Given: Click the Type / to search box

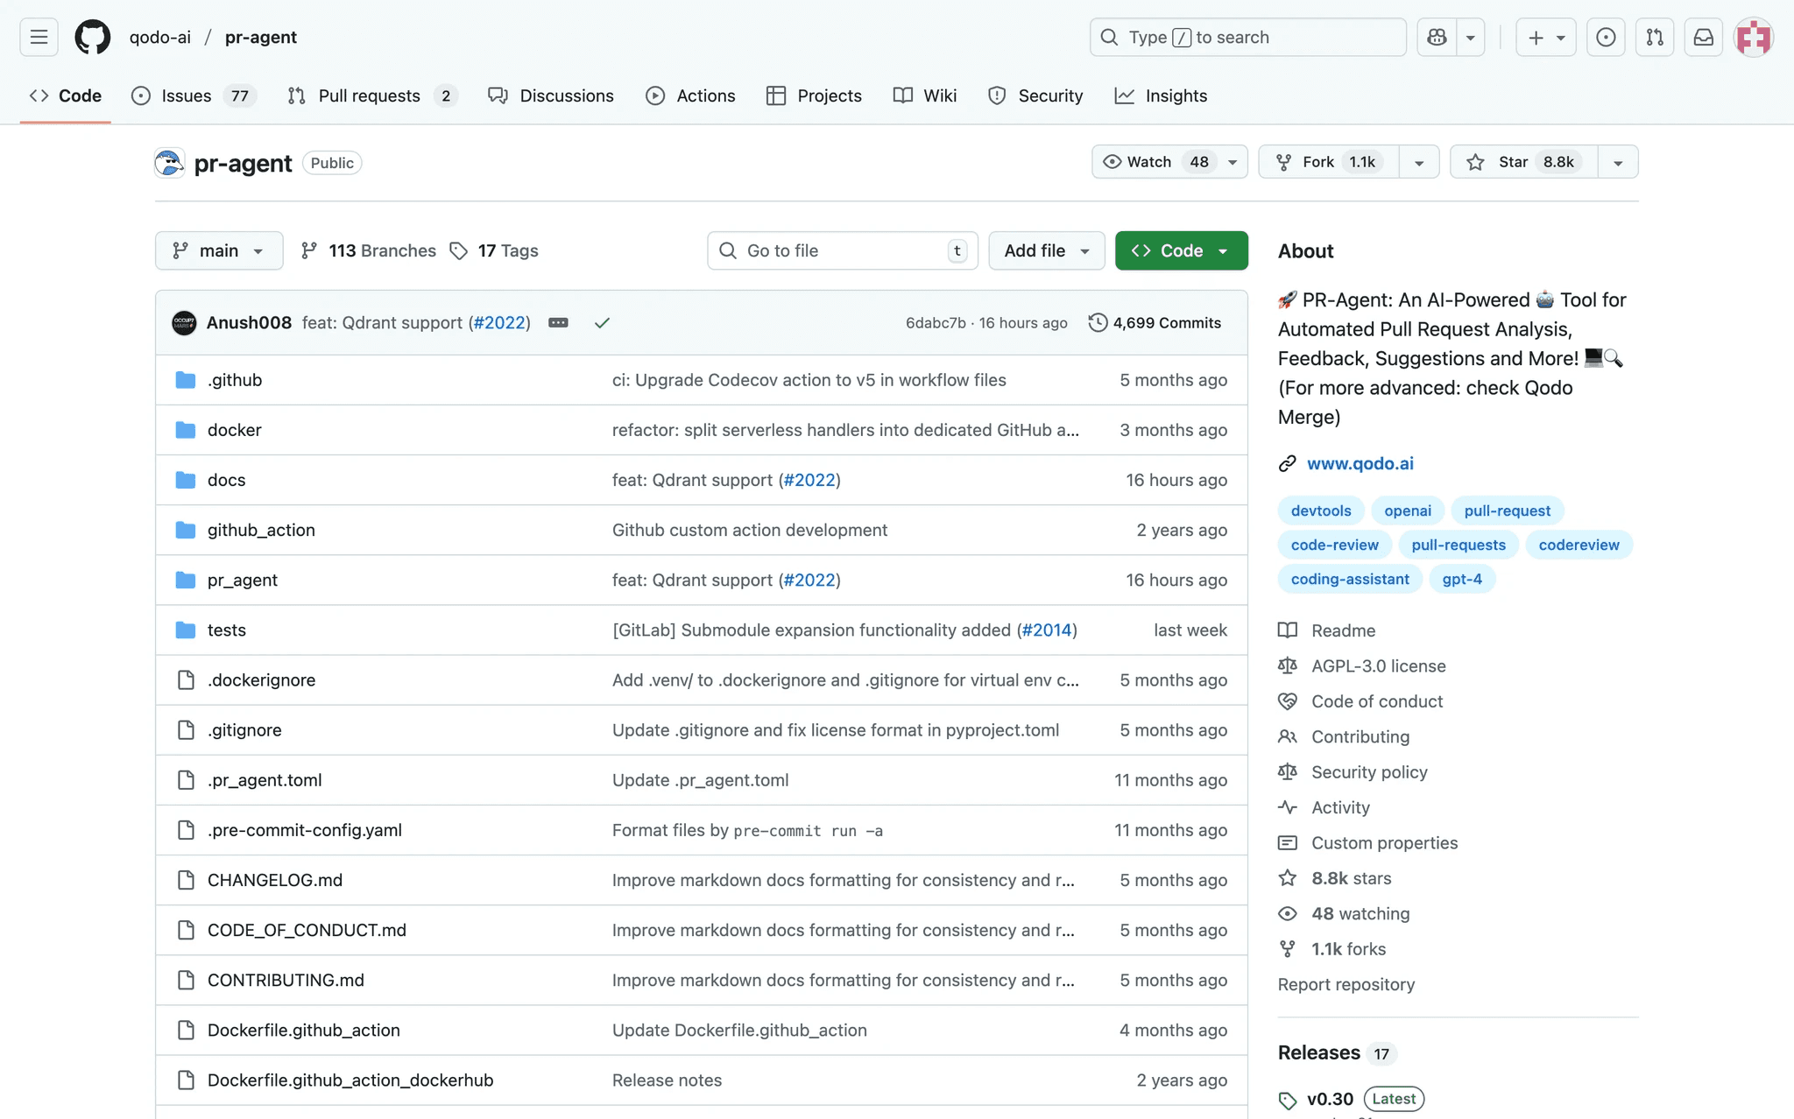Looking at the screenshot, I should tap(1248, 37).
